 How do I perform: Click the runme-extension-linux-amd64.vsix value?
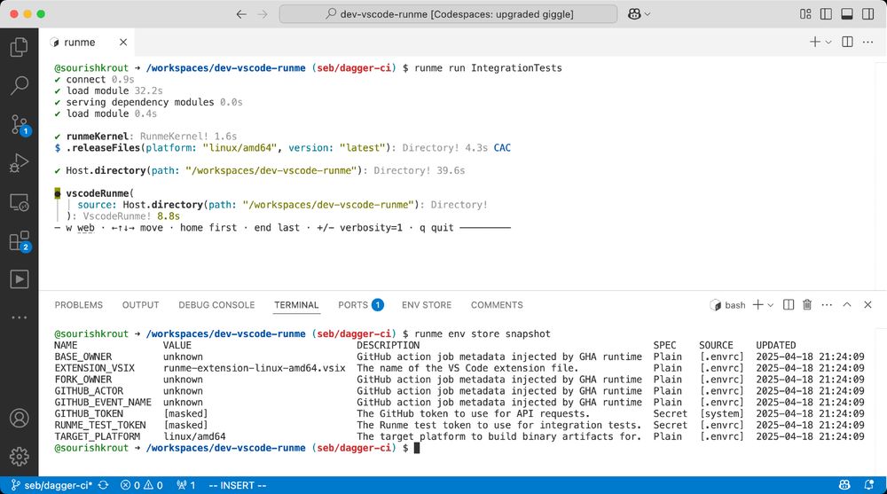coord(254,368)
